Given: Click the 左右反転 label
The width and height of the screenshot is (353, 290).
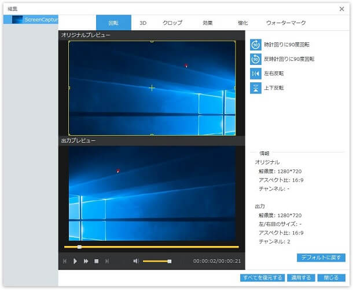Looking at the screenshot, I should coord(274,74).
